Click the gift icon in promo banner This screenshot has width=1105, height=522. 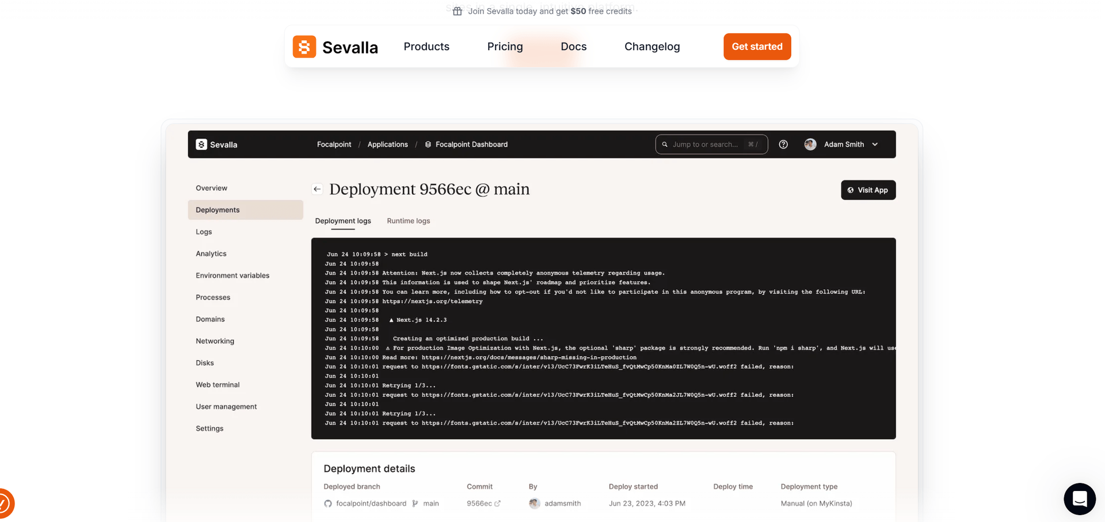point(458,11)
